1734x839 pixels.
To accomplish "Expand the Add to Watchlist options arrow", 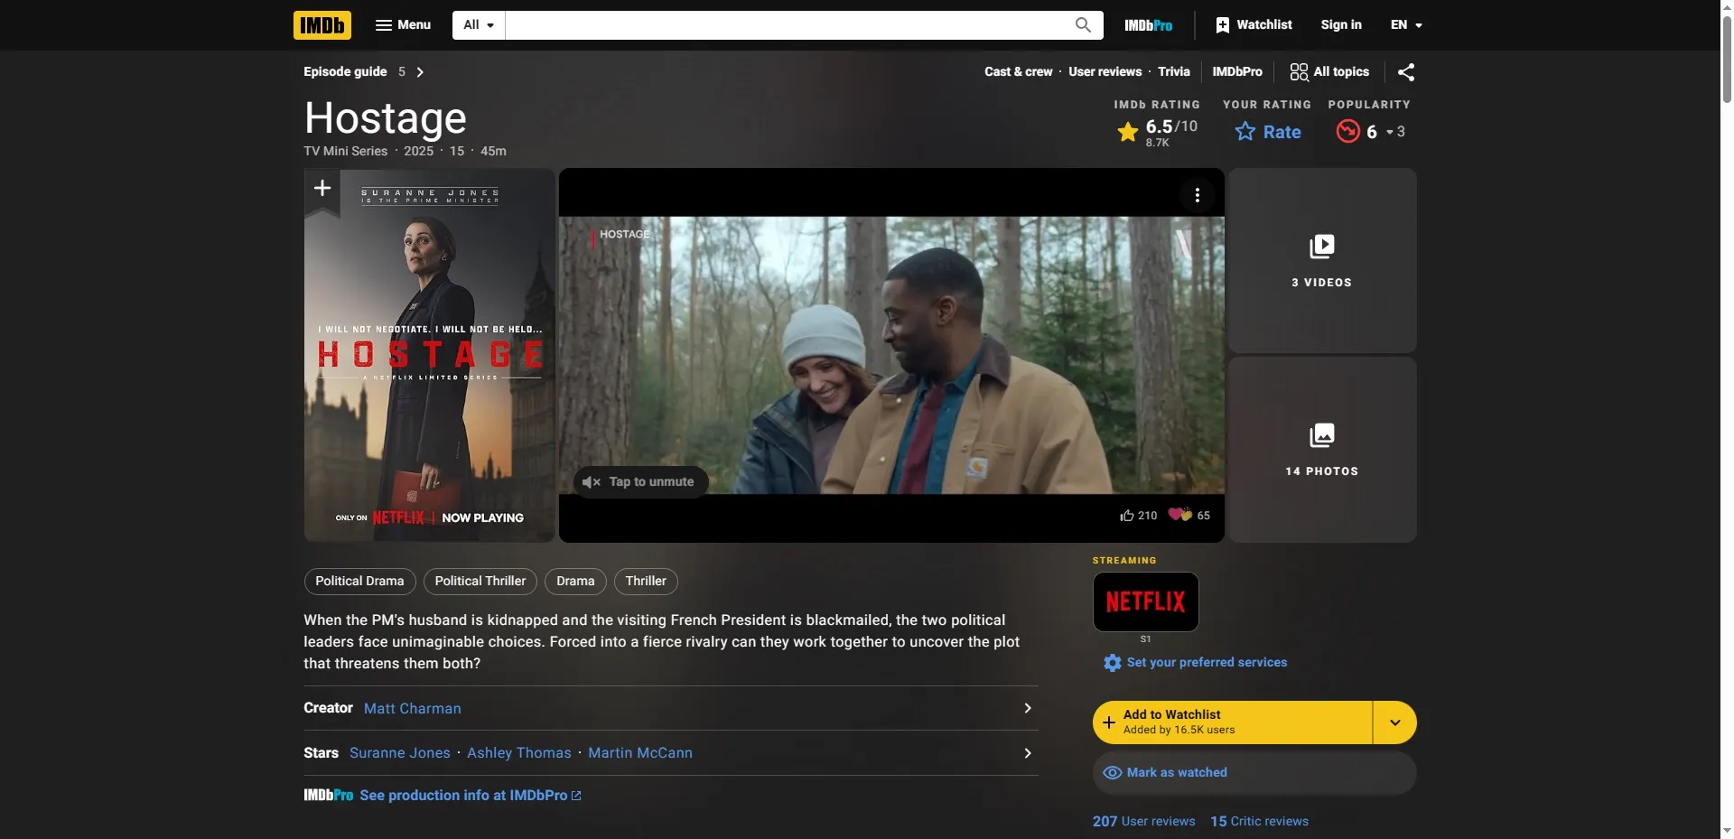I will pos(1394,722).
